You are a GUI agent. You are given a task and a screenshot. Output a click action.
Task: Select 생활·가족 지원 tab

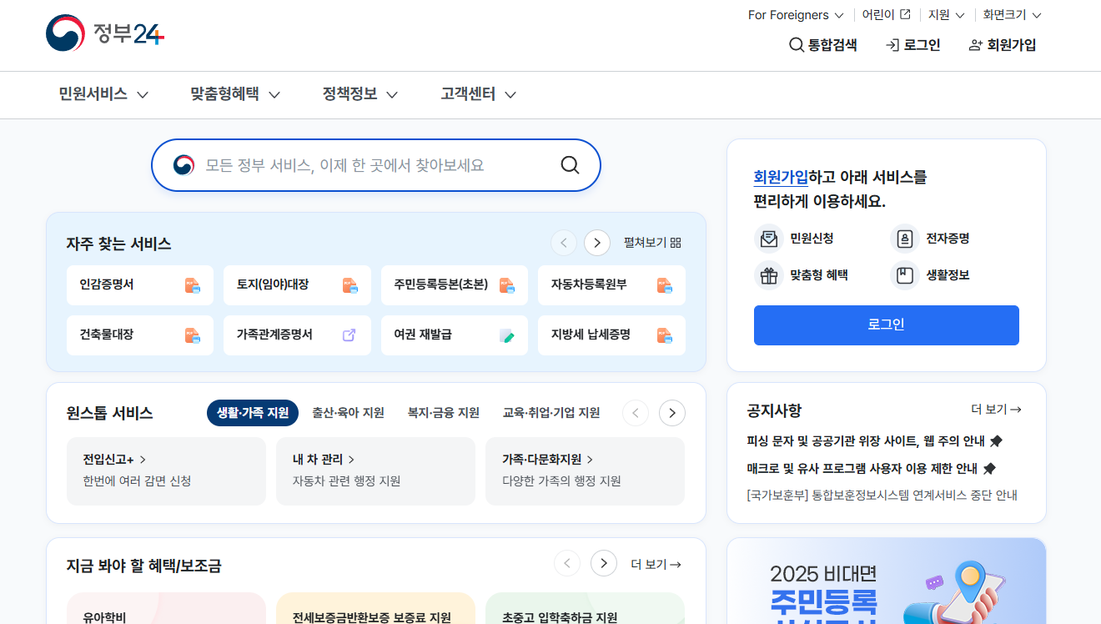(x=253, y=413)
